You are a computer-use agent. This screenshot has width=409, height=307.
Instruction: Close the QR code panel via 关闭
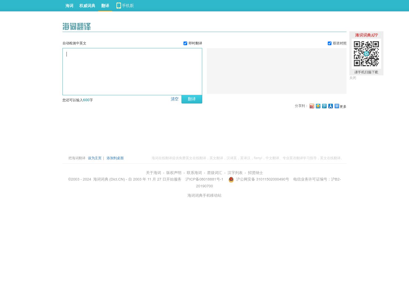[353, 78]
